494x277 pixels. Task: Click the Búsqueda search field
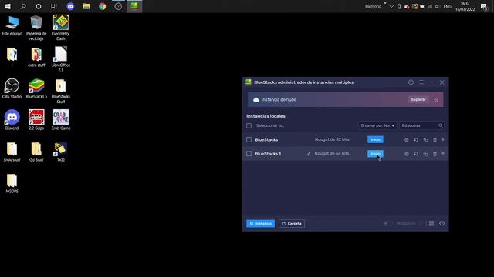click(x=422, y=125)
